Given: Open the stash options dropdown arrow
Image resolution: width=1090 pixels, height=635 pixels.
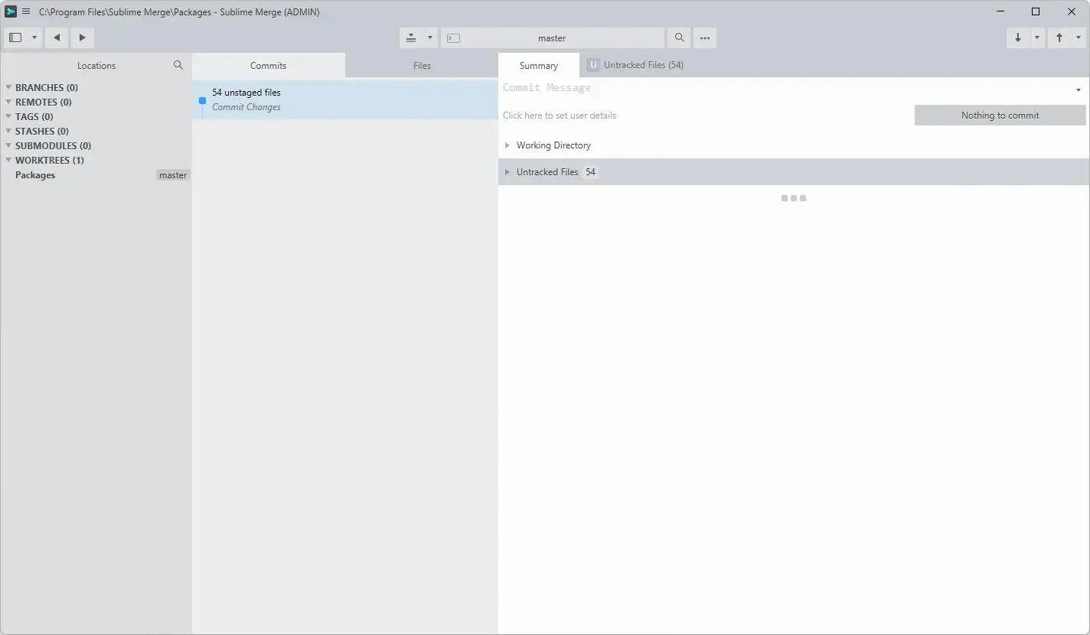Looking at the screenshot, I should pos(430,37).
